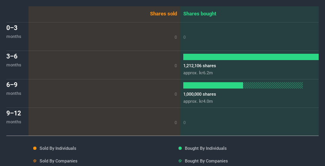This screenshot has width=325, height=166.
Task: Click the Bought By Companies hatched legend icon
Action: coord(180,161)
